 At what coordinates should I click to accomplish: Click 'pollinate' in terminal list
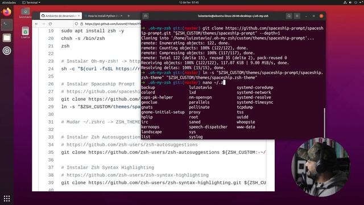point(199,107)
